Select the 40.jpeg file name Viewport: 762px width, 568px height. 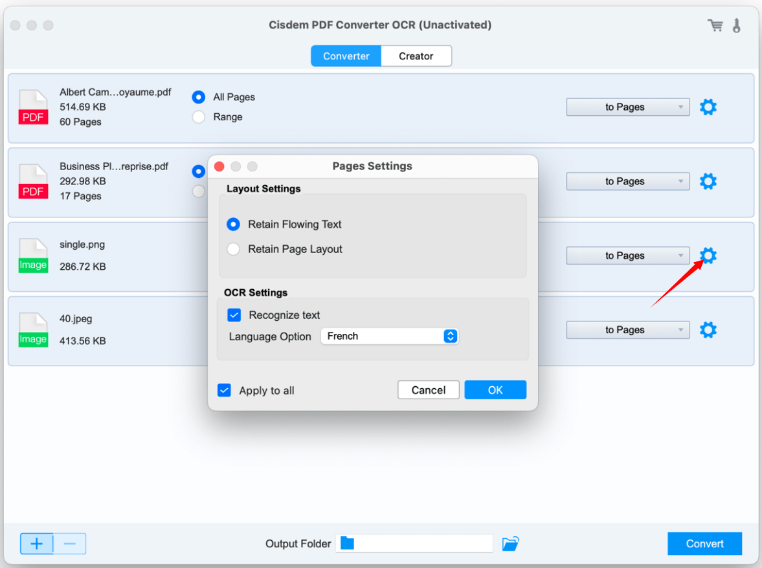click(76, 319)
